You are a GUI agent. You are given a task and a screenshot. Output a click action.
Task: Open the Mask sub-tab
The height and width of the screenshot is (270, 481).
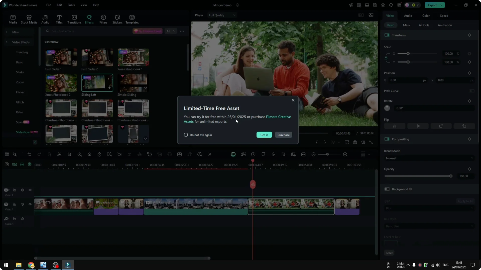point(406,25)
